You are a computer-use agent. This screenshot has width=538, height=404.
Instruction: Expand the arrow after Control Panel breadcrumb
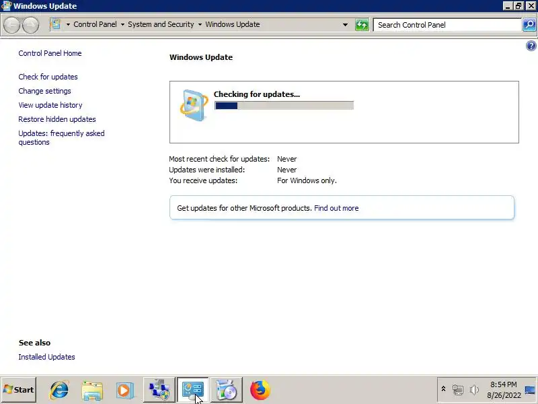(122, 24)
